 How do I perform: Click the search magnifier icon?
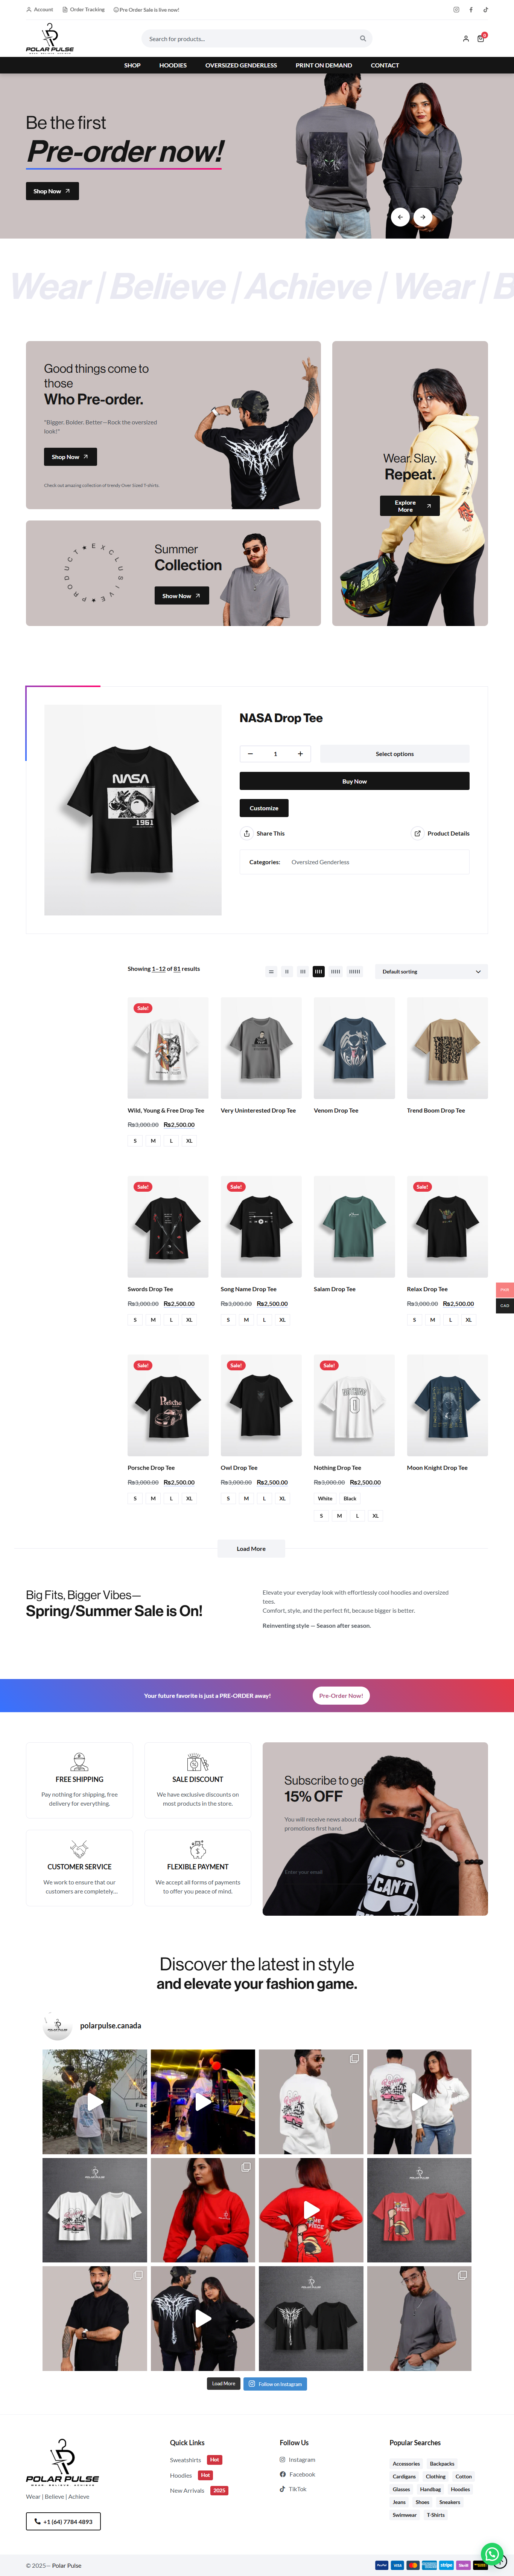(362, 39)
